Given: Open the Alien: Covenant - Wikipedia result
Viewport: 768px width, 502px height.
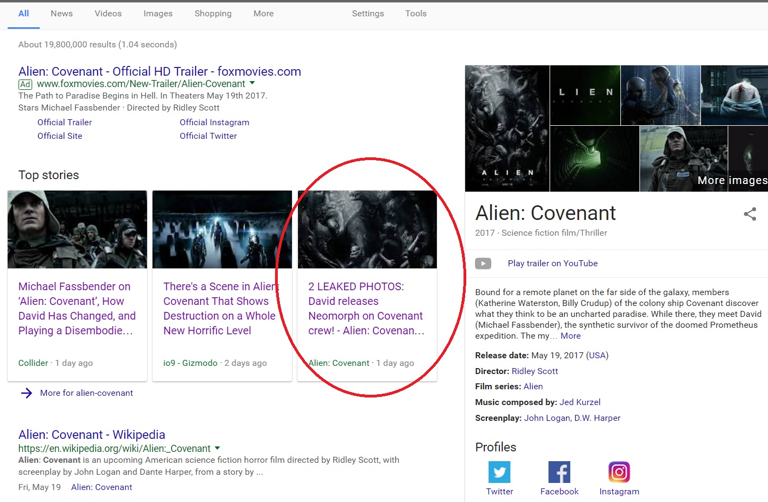Looking at the screenshot, I should (x=92, y=434).
